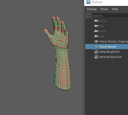Click the persp camera icon
This screenshot has height=115, width=128.
coord(96,21)
